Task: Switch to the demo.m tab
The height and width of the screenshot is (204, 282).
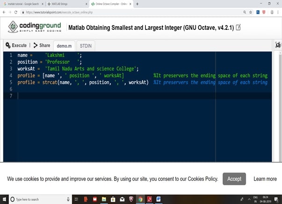Action: 64,46
